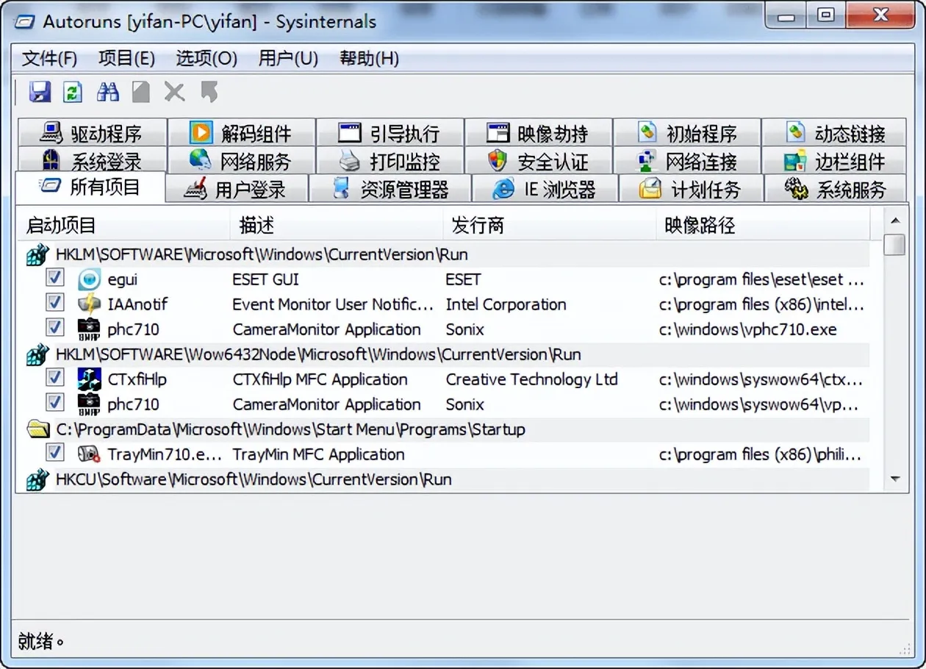Click the scrollbar up arrow
Viewport: 926px width, 669px height.
894,221
